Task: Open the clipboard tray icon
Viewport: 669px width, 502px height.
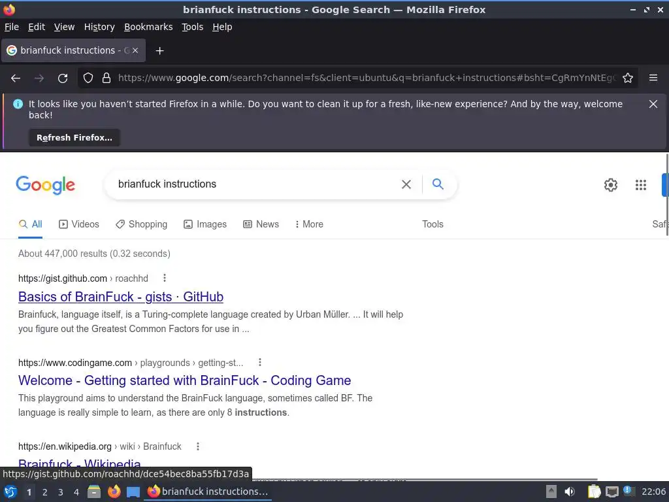Action: click(594, 492)
